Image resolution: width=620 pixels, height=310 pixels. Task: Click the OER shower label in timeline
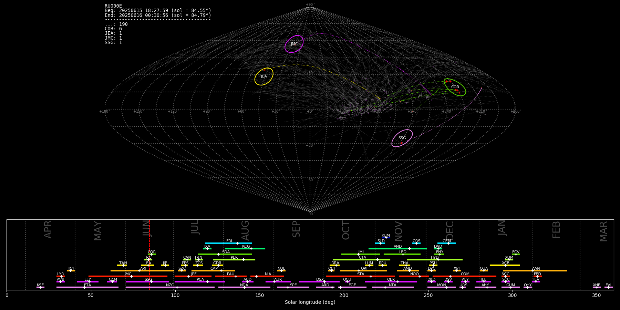pos(391,280)
